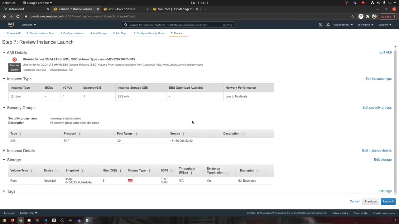Bookmark this page with star icon
Viewport: 399px width, 224px height.
click(353, 16)
